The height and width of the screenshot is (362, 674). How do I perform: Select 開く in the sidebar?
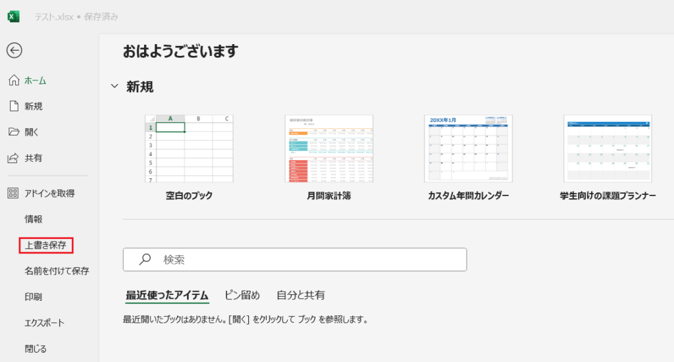32,132
